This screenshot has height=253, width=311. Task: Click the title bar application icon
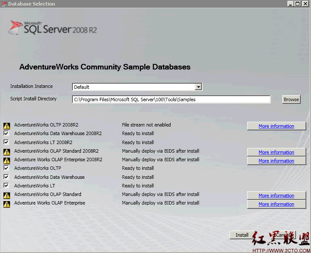tap(4, 4)
